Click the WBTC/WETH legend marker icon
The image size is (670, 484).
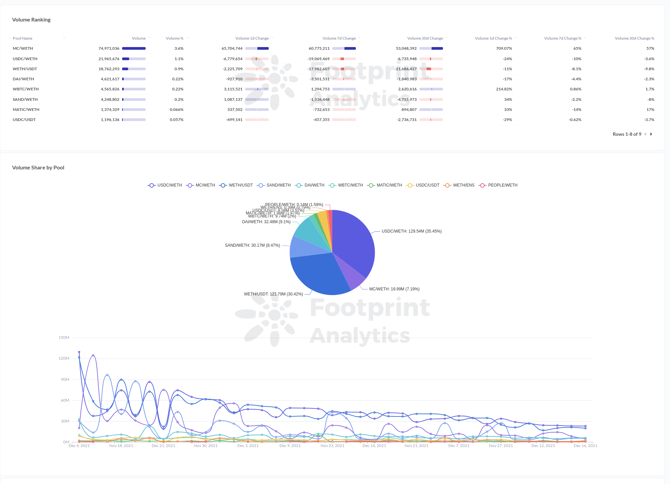point(333,185)
